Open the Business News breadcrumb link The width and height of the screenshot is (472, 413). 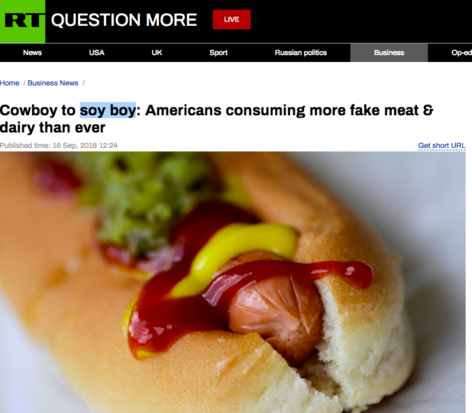(53, 83)
